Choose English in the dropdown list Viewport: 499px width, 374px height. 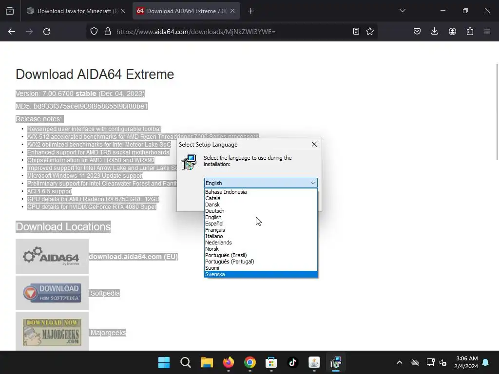click(261, 218)
